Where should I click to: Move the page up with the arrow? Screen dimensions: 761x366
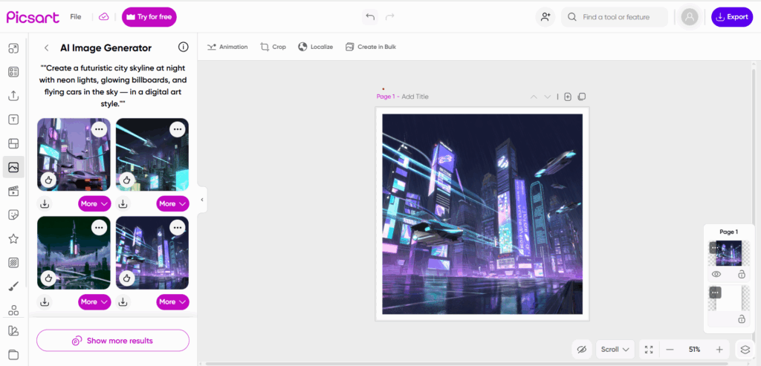click(x=534, y=97)
